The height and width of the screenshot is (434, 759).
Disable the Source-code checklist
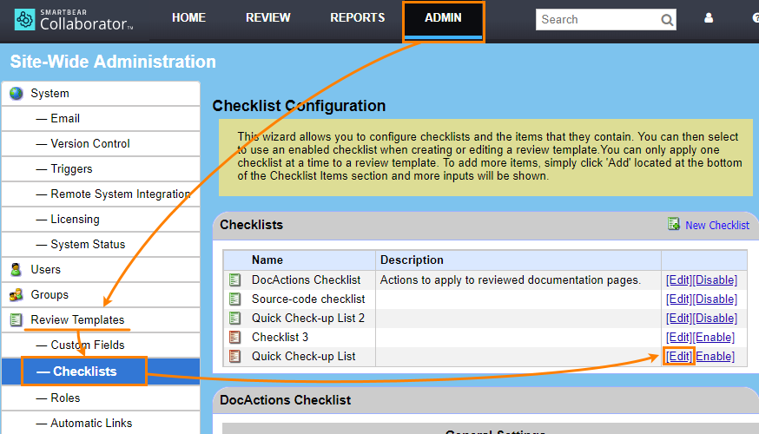[x=715, y=299]
